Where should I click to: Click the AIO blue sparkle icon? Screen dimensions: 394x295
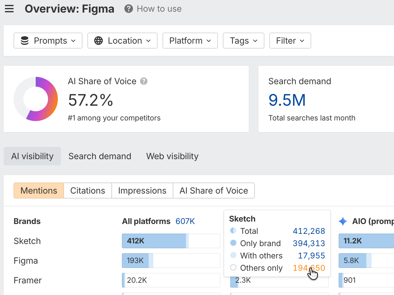click(343, 221)
